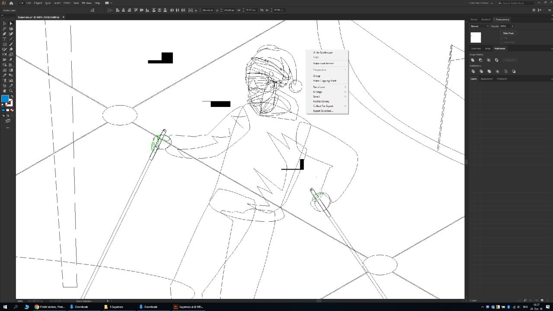Select the Direct Selection tool
Viewport: 553px width, 311px height.
11,23
